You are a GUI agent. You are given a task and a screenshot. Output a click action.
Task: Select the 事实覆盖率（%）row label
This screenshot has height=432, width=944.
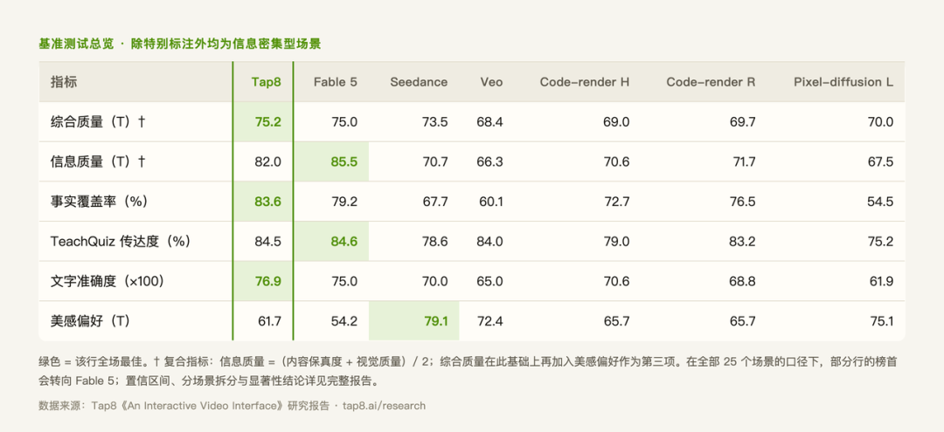coord(100,202)
